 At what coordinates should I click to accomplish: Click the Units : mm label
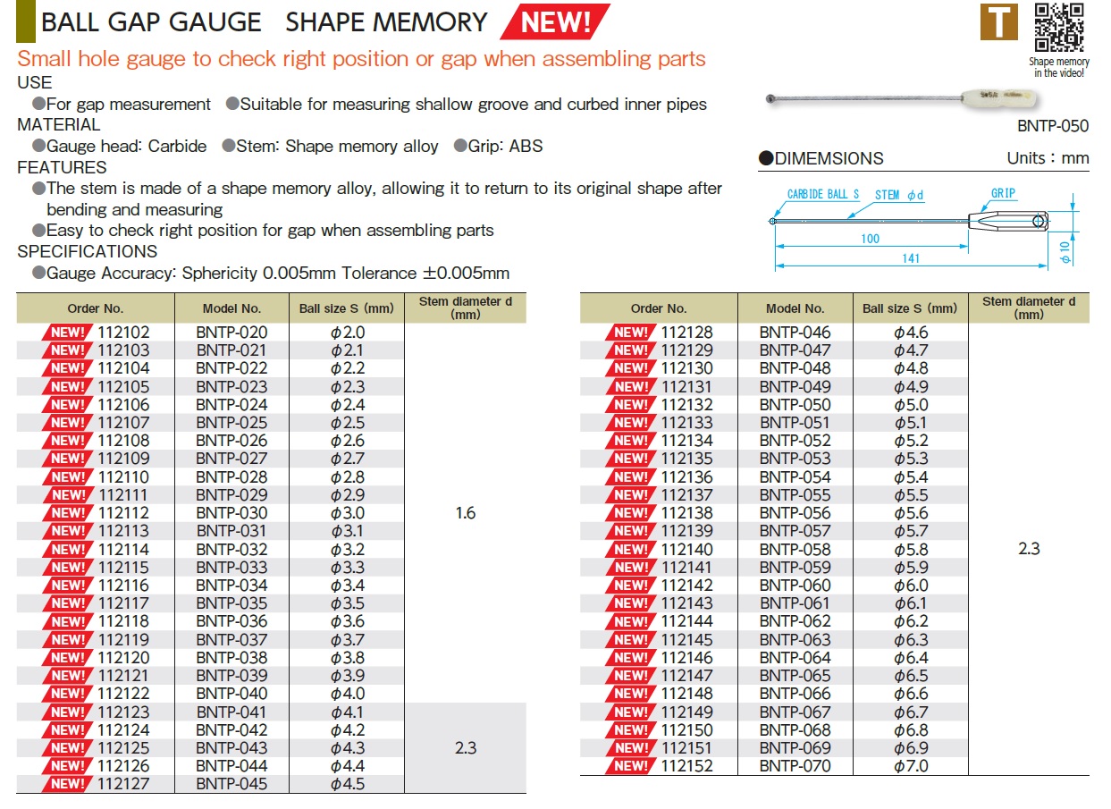click(1048, 158)
